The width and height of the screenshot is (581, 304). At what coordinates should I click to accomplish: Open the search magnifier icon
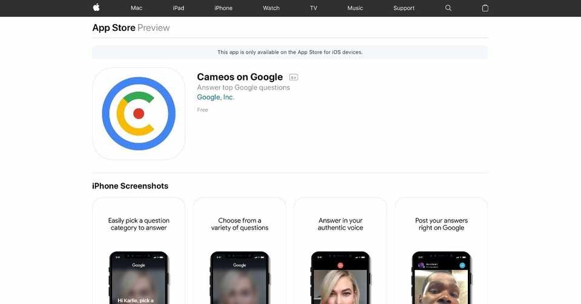[448, 8]
